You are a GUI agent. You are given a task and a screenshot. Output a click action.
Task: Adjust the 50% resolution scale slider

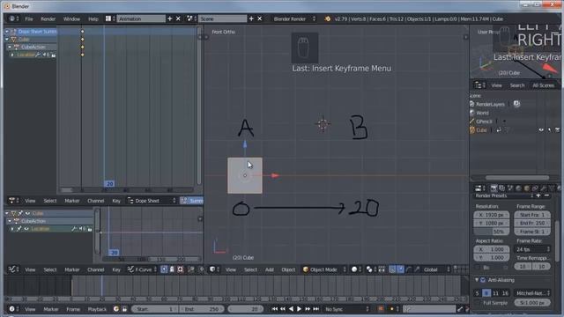[x=492, y=232]
